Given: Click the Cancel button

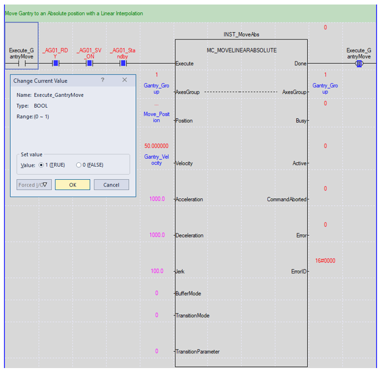Looking at the screenshot, I should (x=111, y=185).
